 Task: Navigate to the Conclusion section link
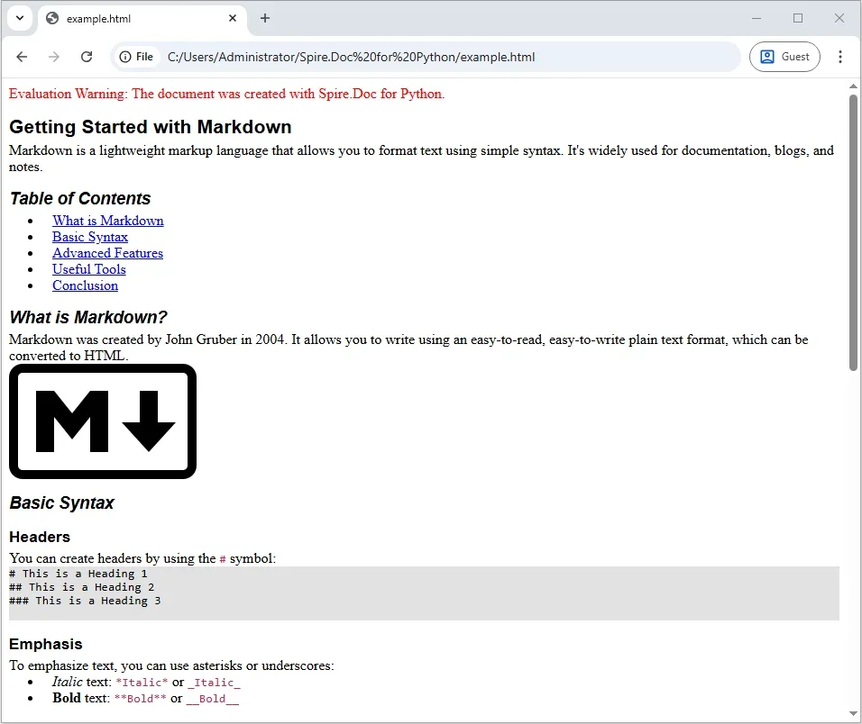pos(85,285)
